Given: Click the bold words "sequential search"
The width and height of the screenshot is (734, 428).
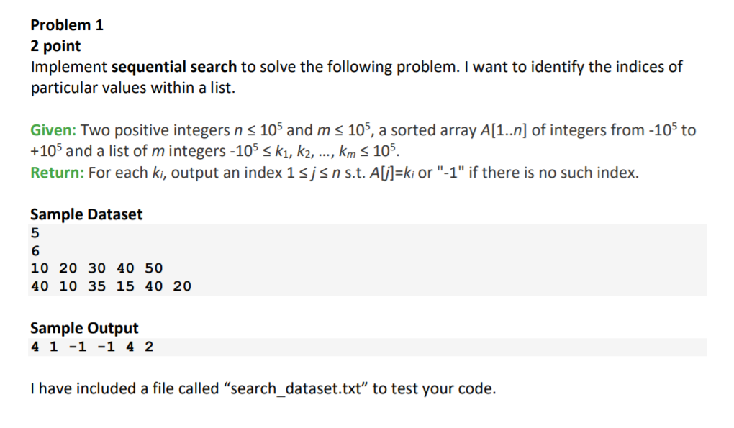Looking at the screenshot, I should point(173,67).
